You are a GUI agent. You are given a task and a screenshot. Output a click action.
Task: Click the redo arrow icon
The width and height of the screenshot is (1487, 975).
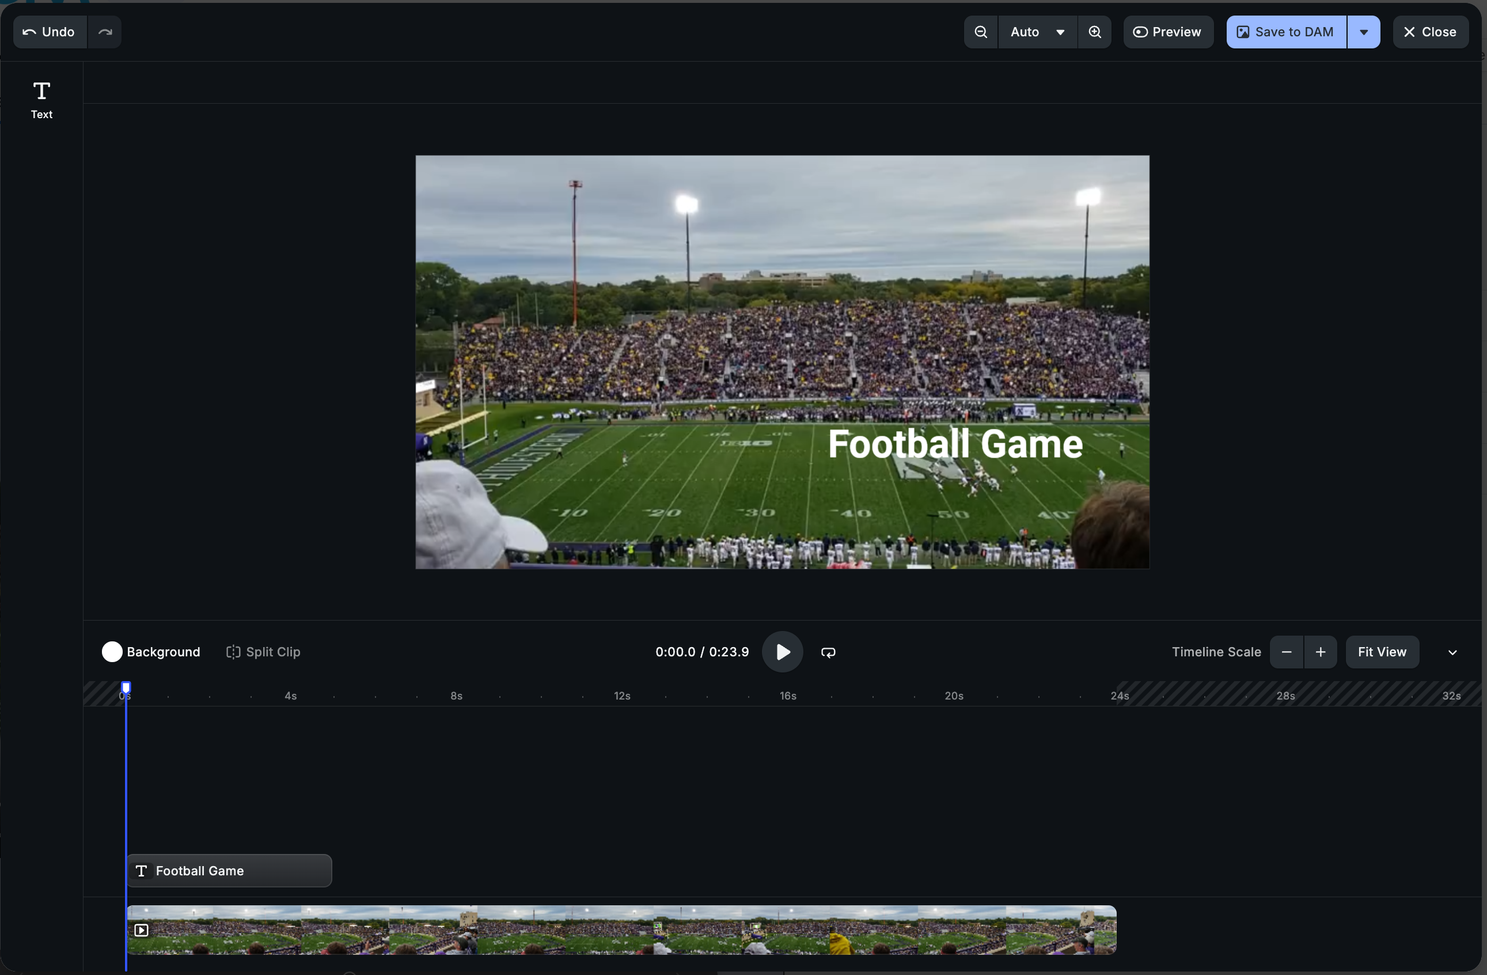pos(105,32)
